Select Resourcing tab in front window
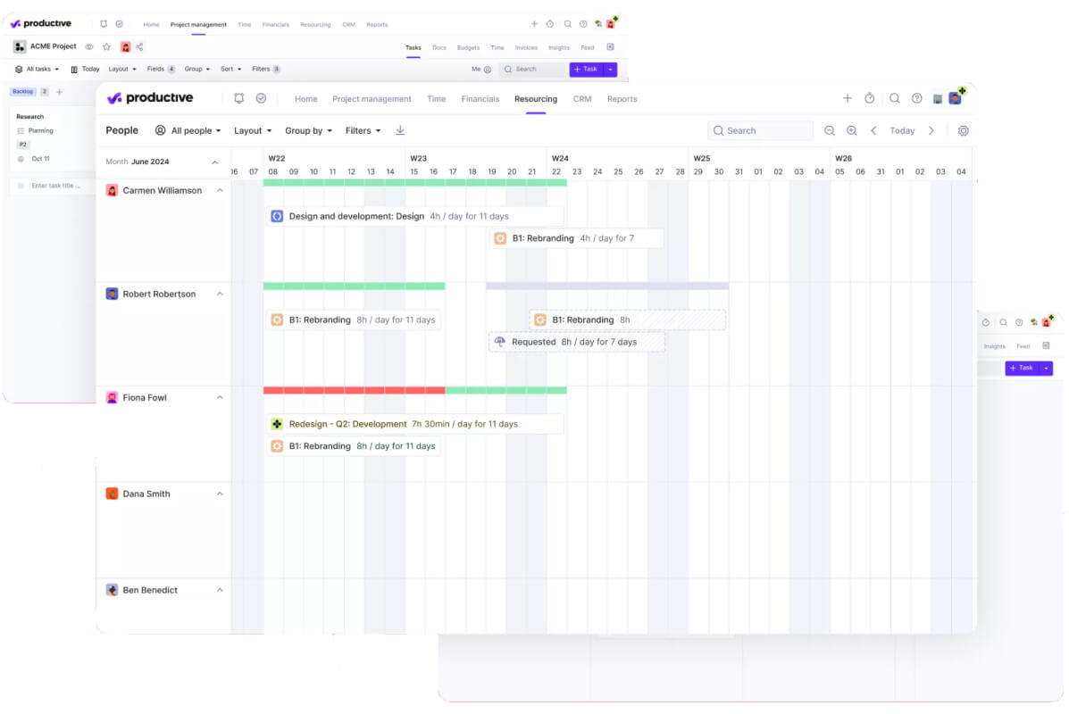This screenshot has width=1069, height=714. [x=536, y=99]
